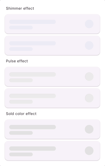This screenshot has height=166, width=105.
Task: Select the circle placeholder in second Pulse card
Action: 89,98
